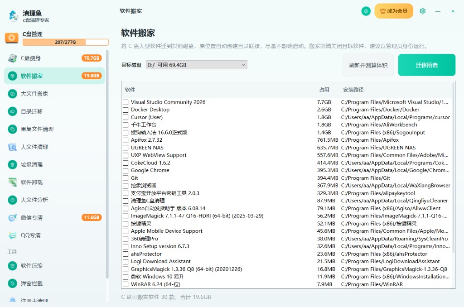This screenshot has width=464, height=307.
Task: Click the 弹窗拦截 tool icon
Action: tap(12, 283)
